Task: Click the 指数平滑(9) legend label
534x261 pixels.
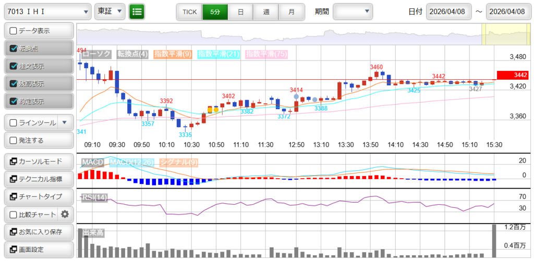Action: tap(175, 54)
